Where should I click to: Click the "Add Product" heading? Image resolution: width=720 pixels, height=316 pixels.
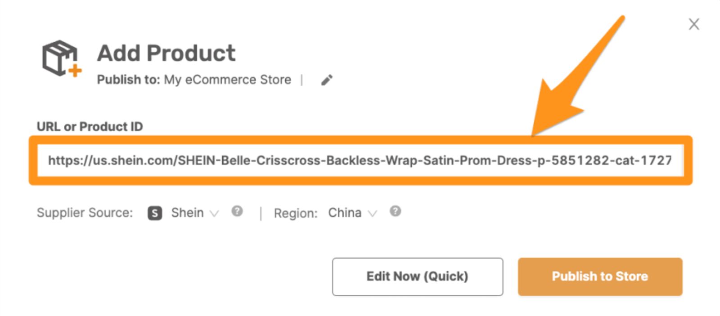(x=166, y=53)
